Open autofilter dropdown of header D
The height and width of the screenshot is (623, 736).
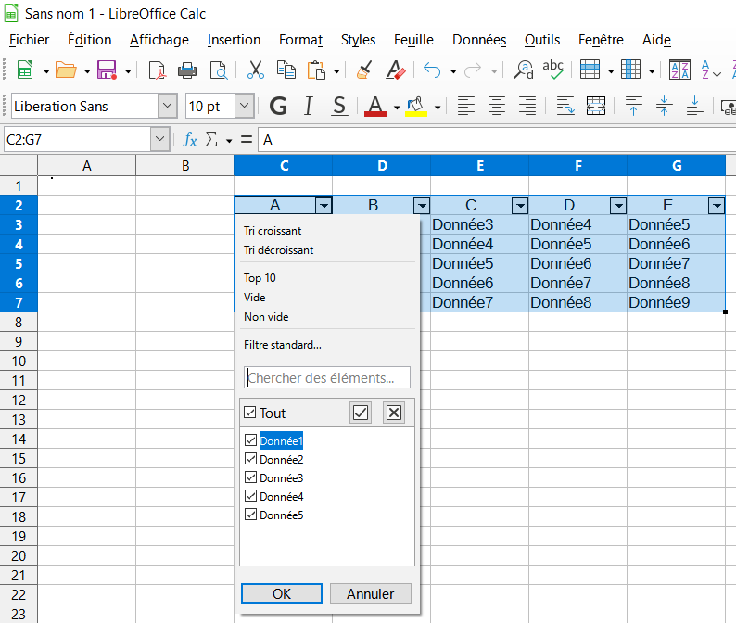click(618, 206)
